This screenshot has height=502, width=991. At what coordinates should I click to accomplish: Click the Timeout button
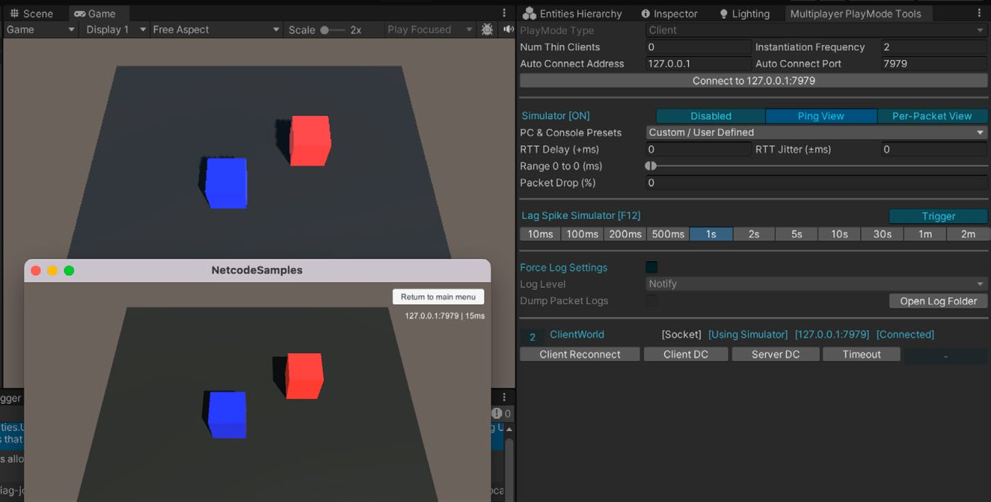(861, 355)
